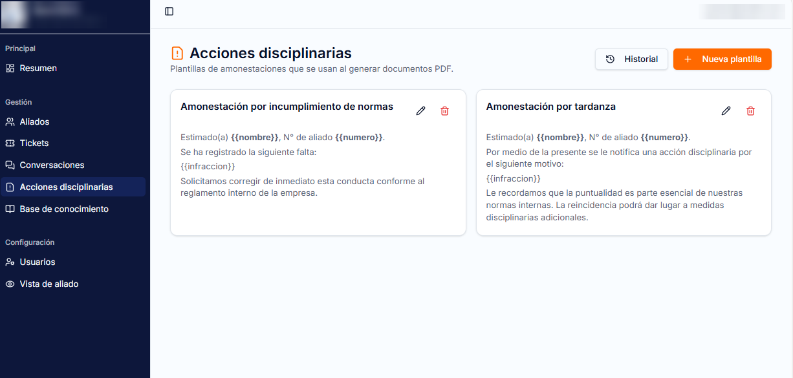Click {{infraccion}} placeholder in tardanza card
The image size is (793, 378).
click(513, 178)
